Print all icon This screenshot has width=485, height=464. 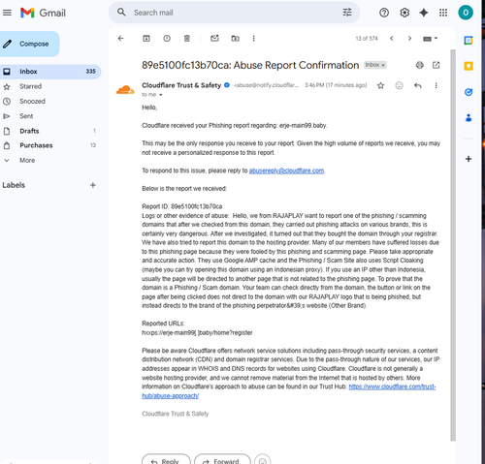[419, 65]
